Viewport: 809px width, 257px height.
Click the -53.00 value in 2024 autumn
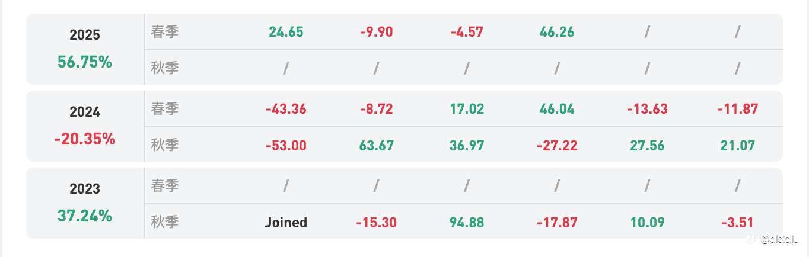tap(286, 146)
